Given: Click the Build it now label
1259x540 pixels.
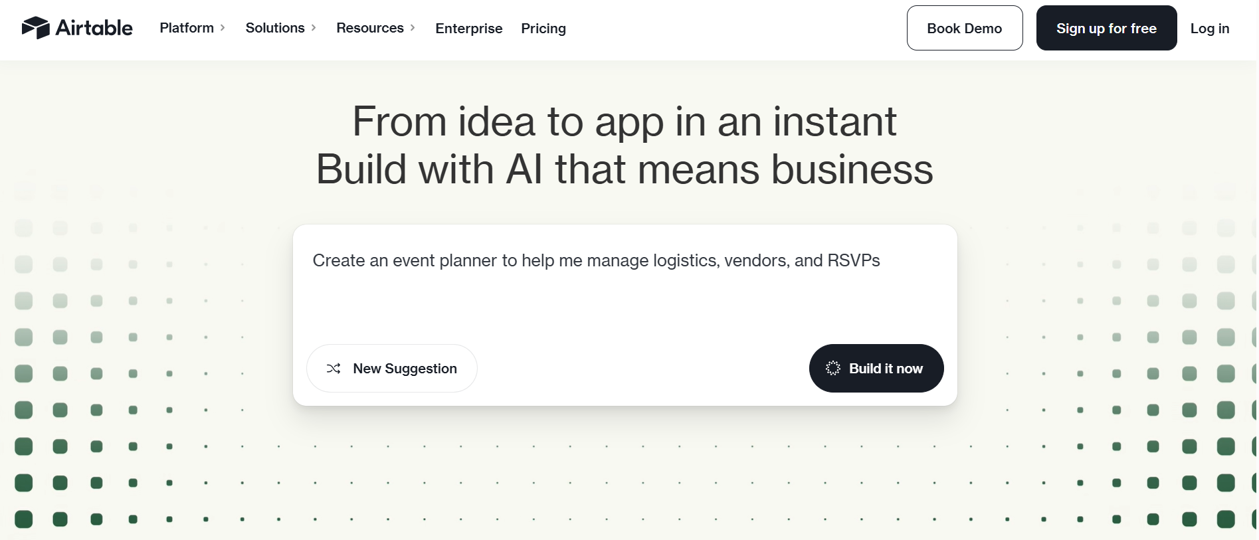Looking at the screenshot, I should pos(886,369).
